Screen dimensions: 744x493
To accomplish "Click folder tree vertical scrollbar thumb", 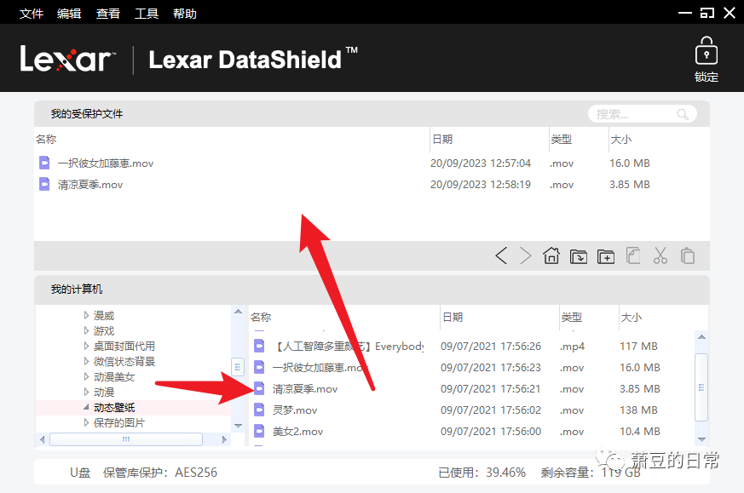I will click(238, 366).
